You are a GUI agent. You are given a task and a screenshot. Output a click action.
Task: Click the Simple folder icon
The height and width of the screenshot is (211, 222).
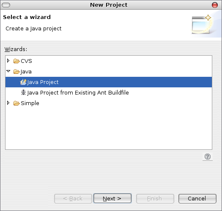pos(16,103)
